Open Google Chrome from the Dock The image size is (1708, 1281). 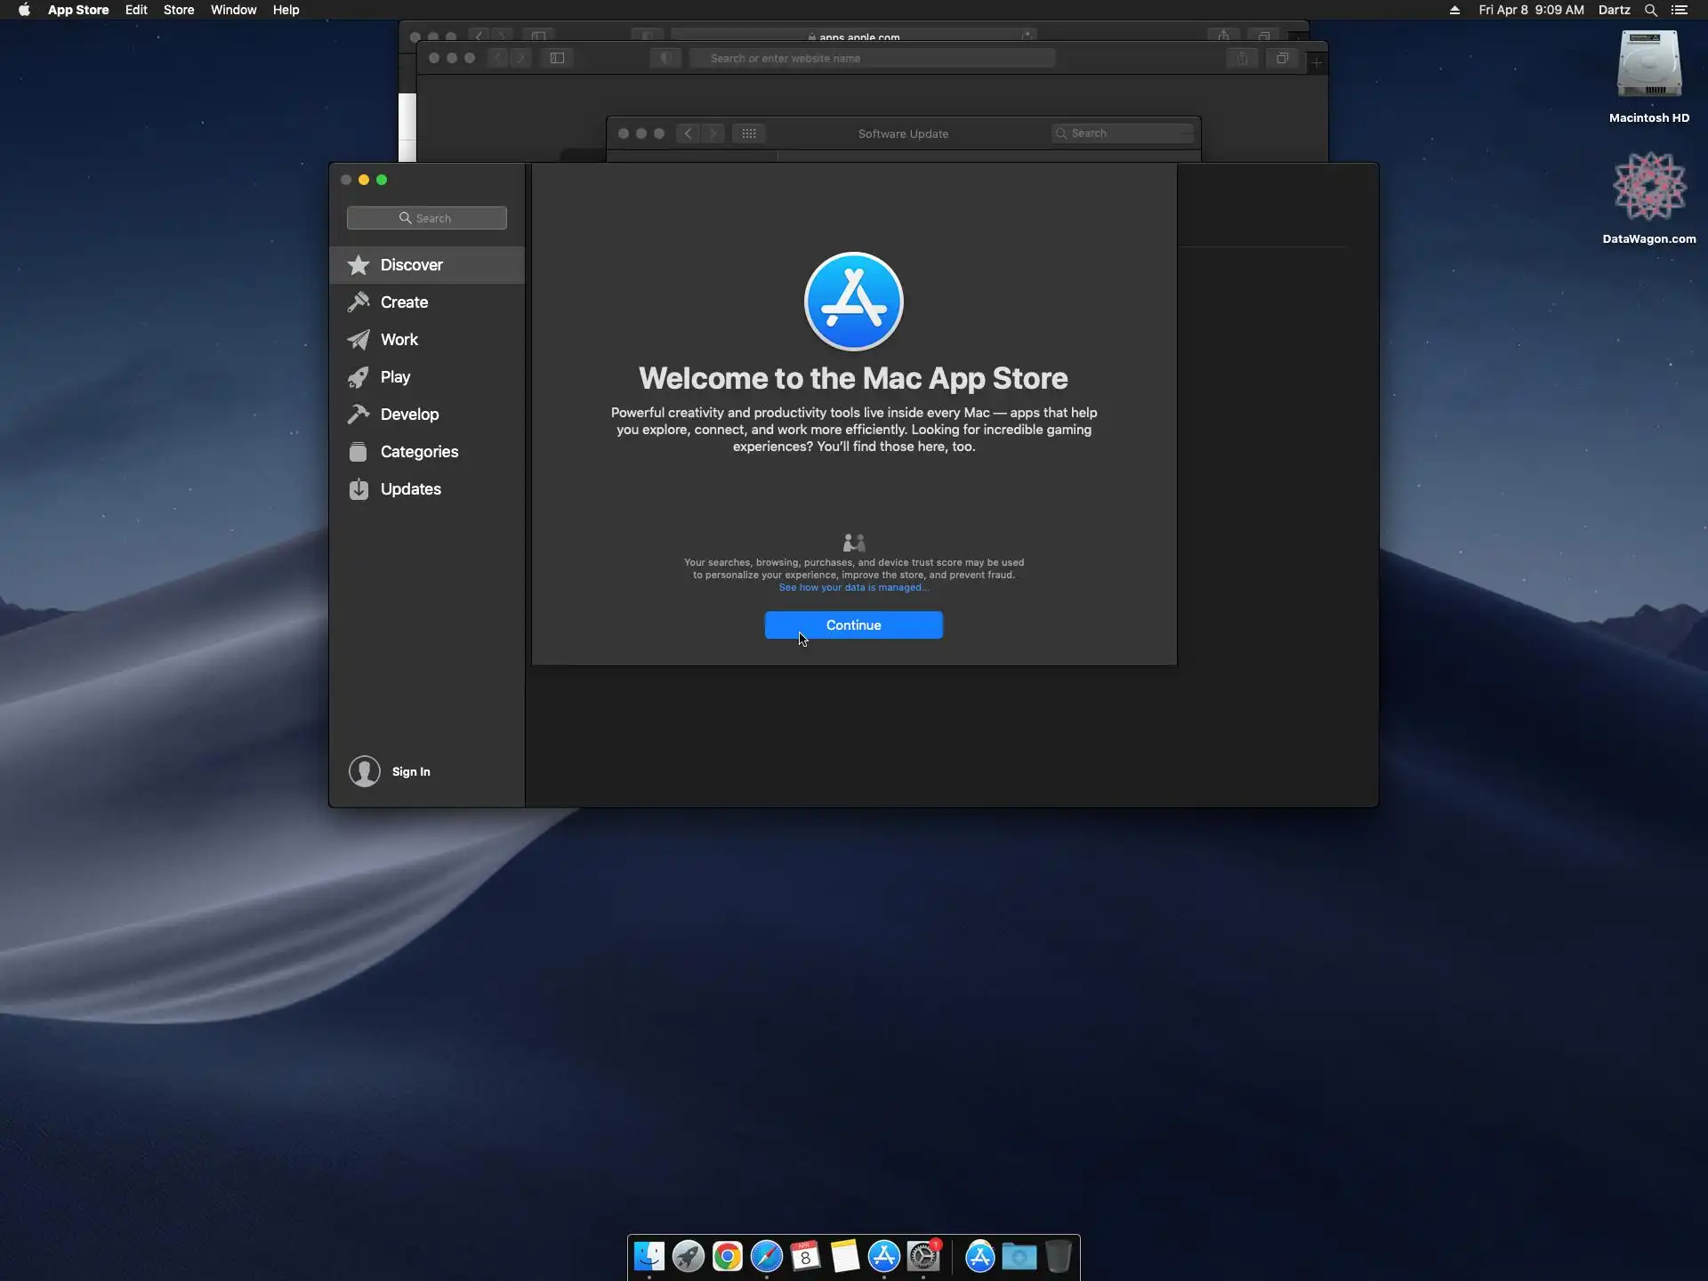[727, 1256]
